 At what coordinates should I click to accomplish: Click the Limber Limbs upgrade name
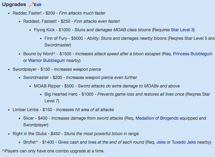pos(26,110)
